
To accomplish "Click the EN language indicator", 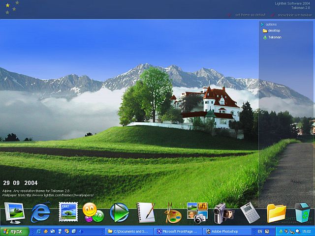I will tap(259, 231).
